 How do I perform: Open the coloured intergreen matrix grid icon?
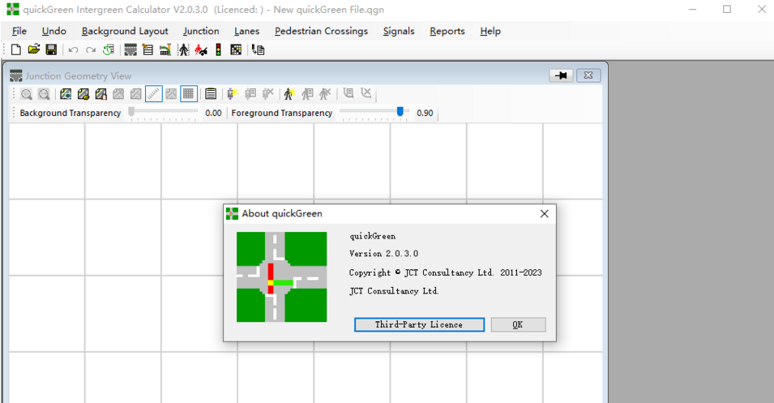pyautogui.click(x=236, y=50)
